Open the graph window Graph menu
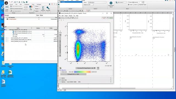176x99 pixels. pos(66,16)
